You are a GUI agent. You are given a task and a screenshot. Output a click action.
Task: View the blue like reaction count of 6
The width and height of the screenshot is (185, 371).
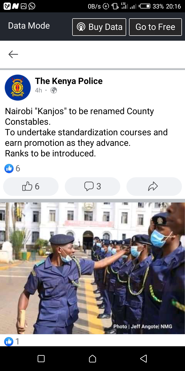[12, 168]
